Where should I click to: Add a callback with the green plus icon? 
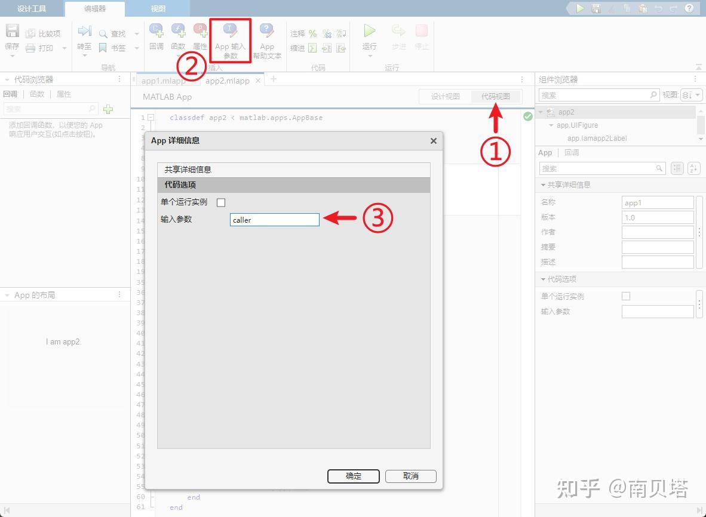point(108,109)
